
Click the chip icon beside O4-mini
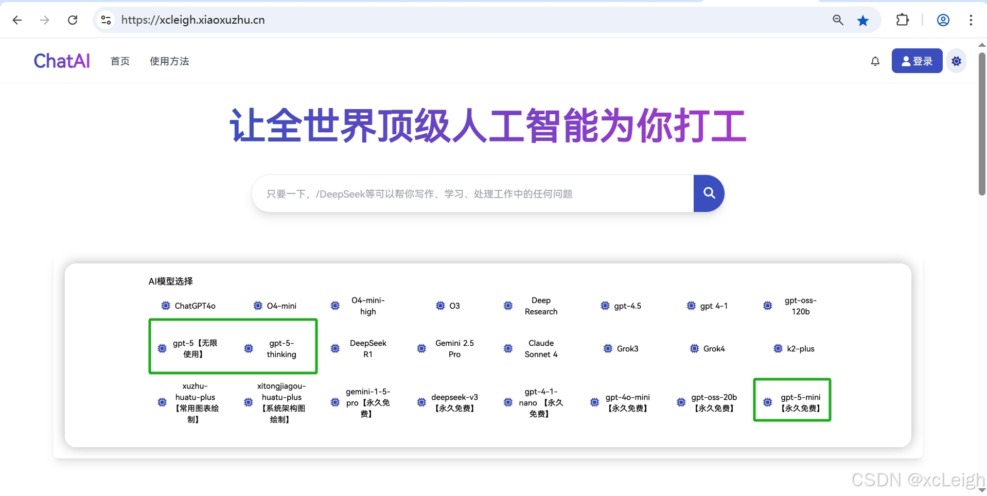(258, 306)
